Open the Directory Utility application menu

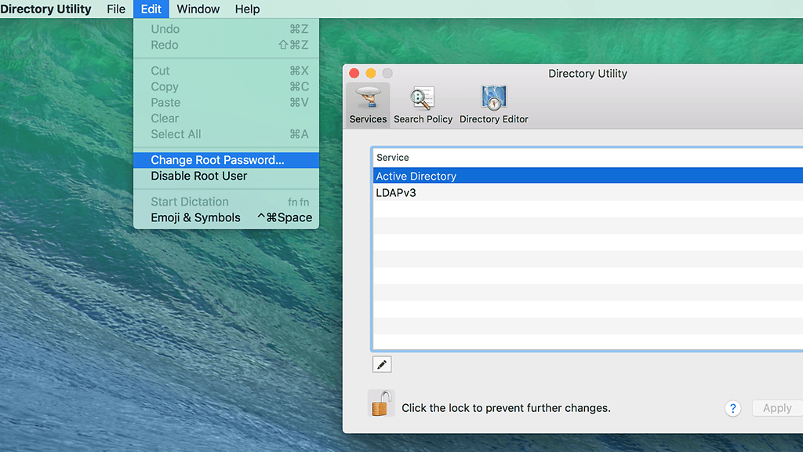tap(45, 9)
